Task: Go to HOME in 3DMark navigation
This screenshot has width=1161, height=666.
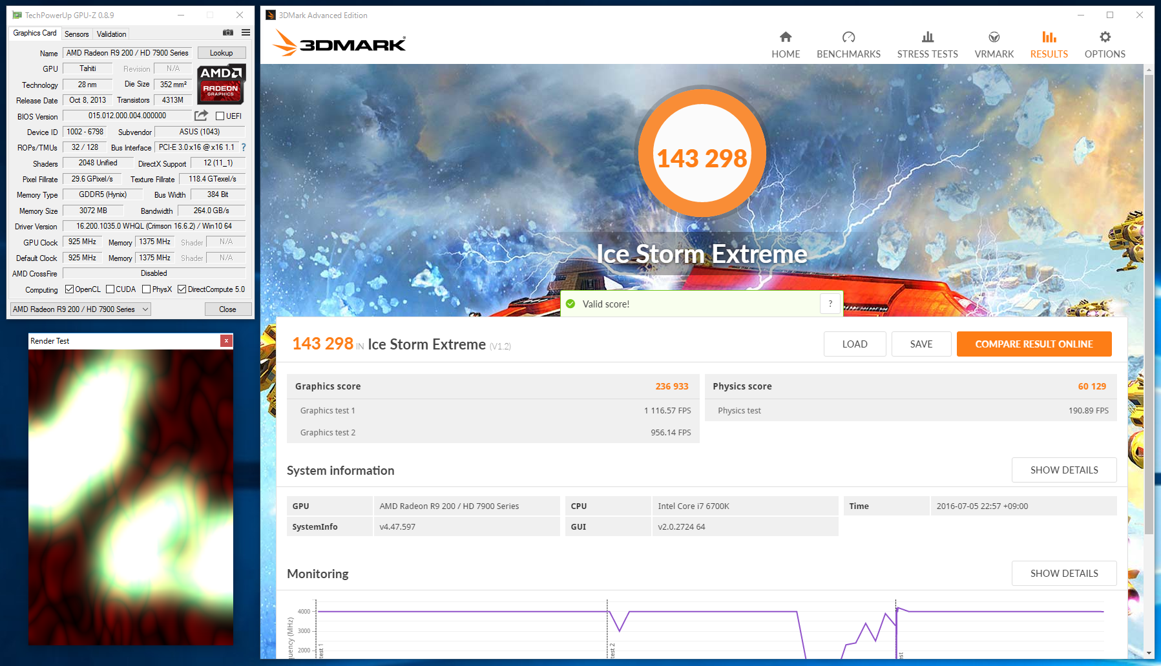Action: pyautogui.click(x=786, y=45)
